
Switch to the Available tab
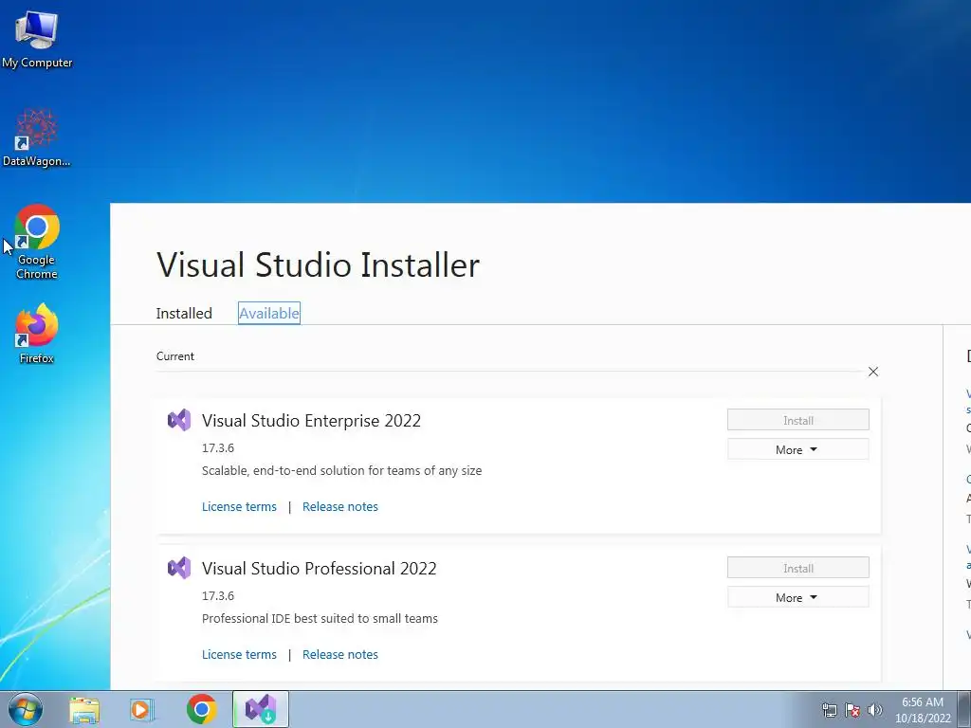point(268,313)
